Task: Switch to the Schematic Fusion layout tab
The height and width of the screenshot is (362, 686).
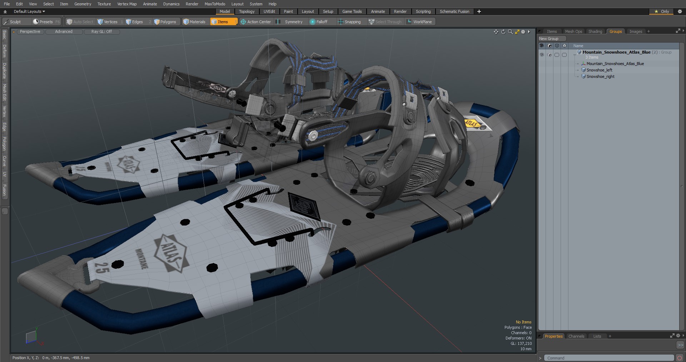Action: 454,11
